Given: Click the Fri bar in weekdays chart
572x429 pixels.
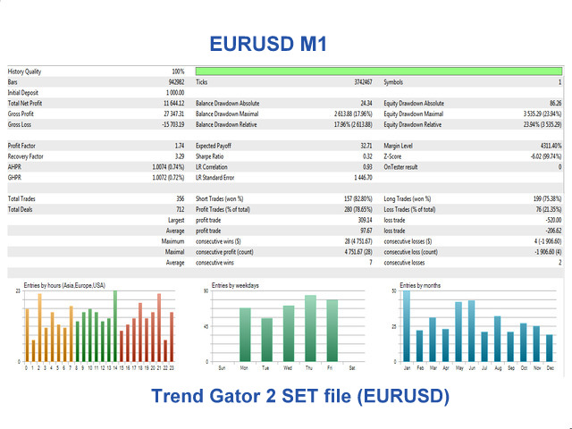Looking at the screenshot, I should click(x=332, y=331).
